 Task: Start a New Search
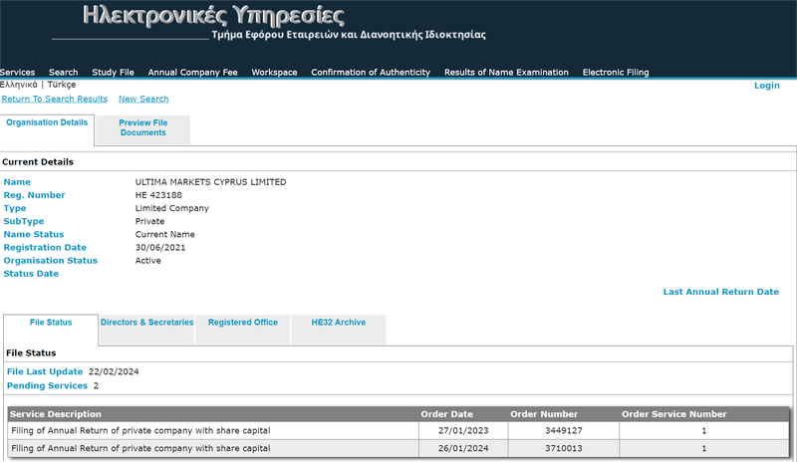[143, 100]
